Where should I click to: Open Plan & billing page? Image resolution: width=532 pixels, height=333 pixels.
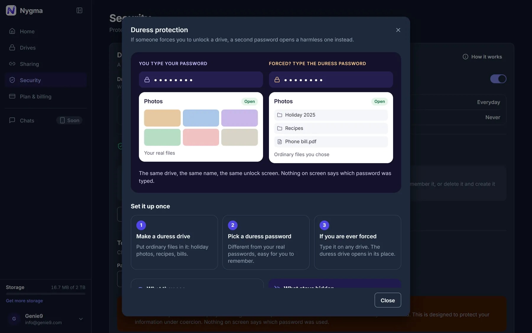[x=46, y=96]
